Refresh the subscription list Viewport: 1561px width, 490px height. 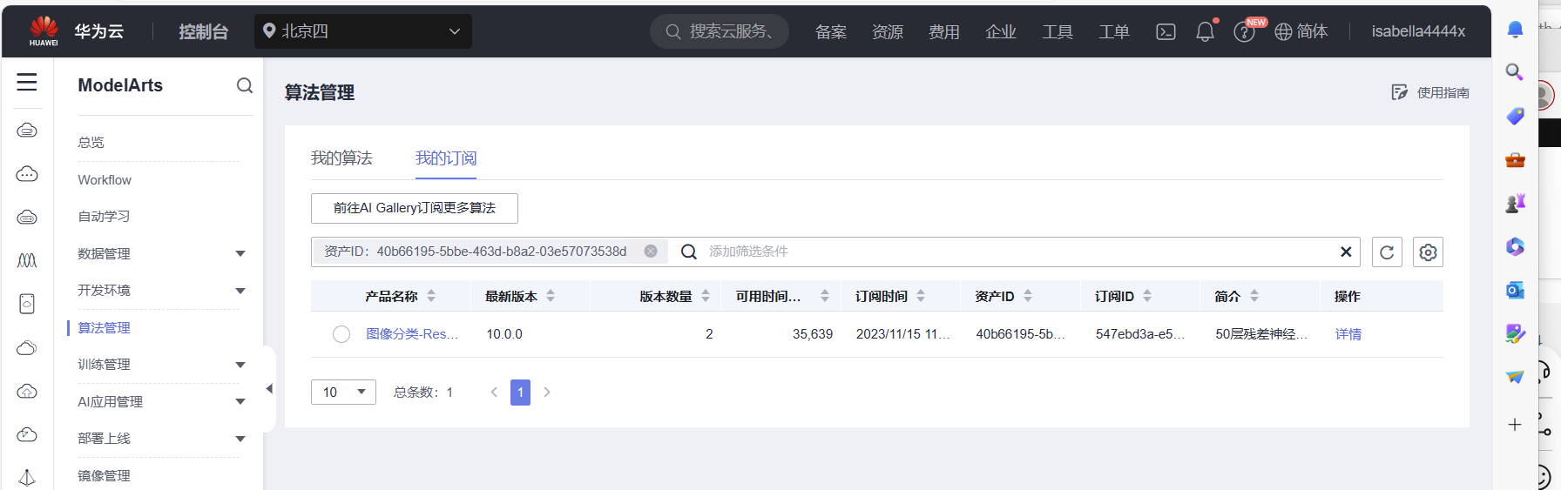(1387, 252)
